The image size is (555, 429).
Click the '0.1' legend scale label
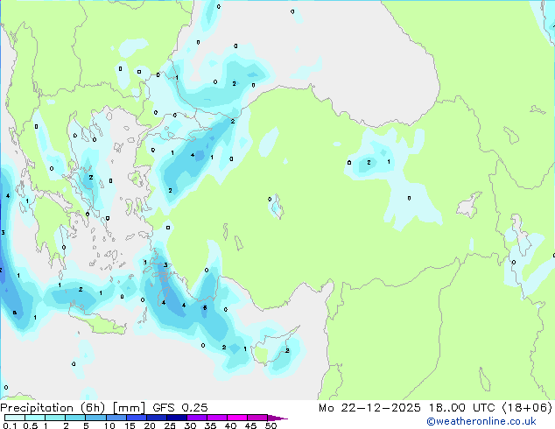9,425
